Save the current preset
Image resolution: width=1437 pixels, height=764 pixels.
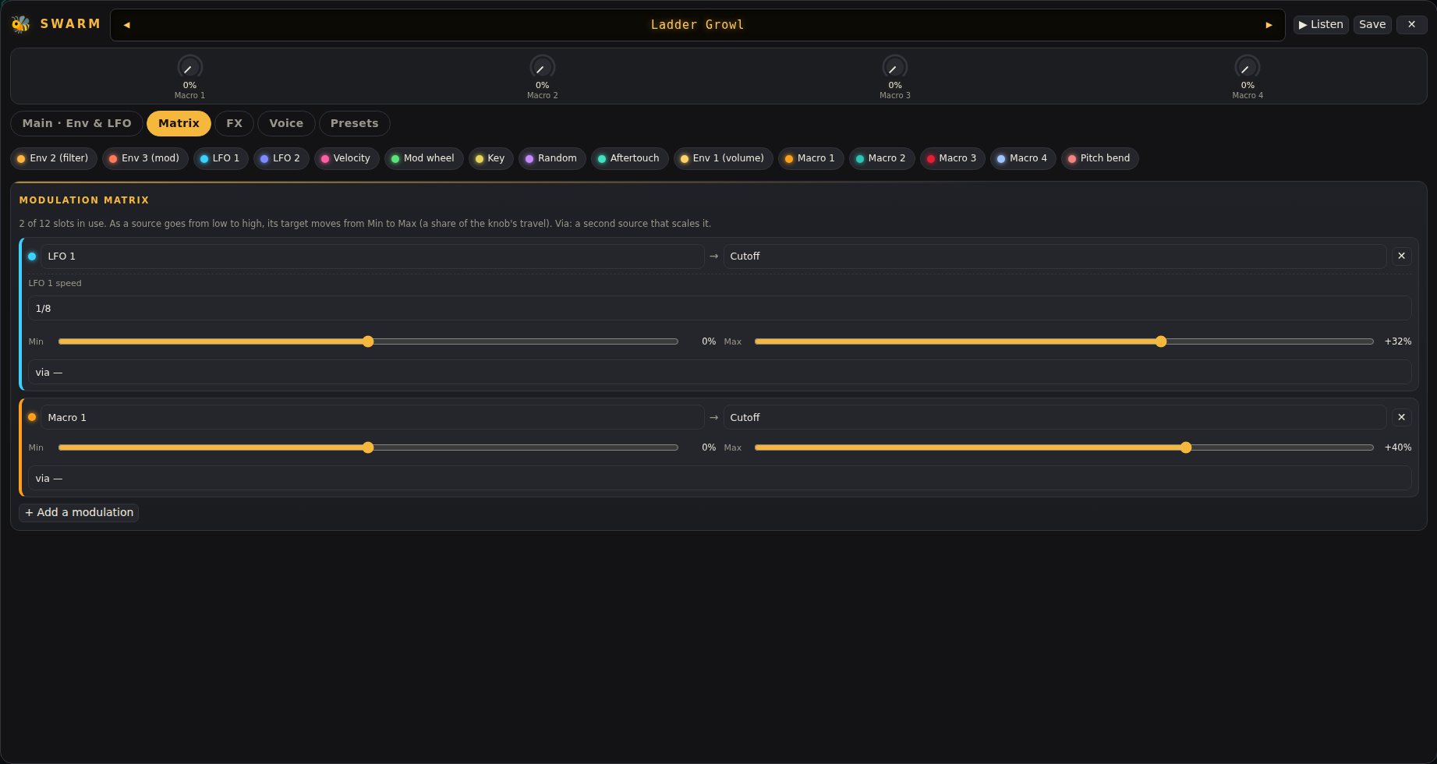(1372, 24)
